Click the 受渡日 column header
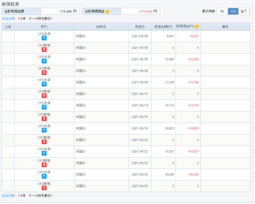The height and width of the screenshot is (204, 255). click(140, 27)
